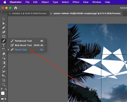Image resolution: width=127 pixels, height=102 pixels.
Task: Select the Zoom tool magnifier
Action: point(4,85)
